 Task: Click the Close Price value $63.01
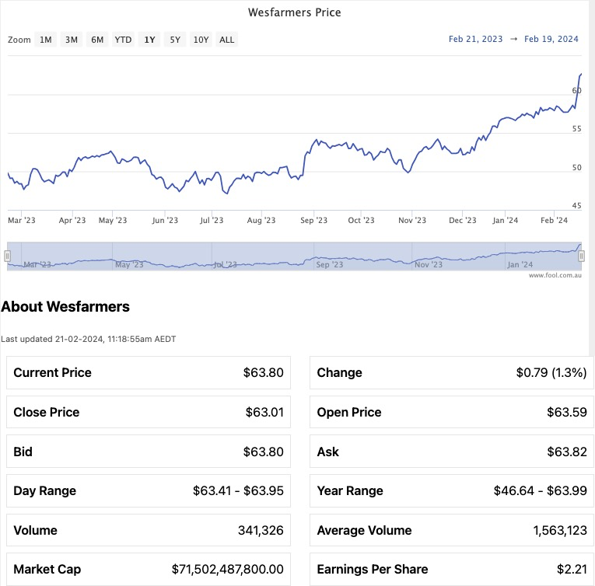pyautogui.click(x=264, y=412)
